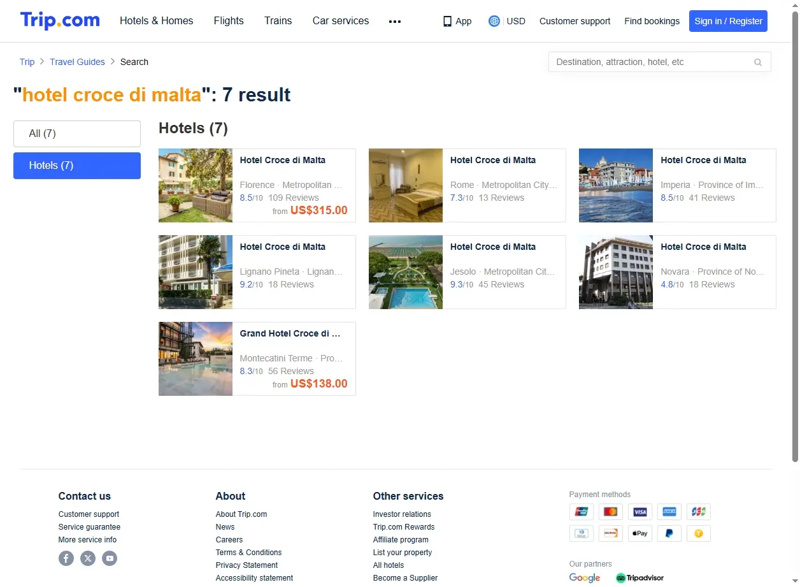Click the 109 Reviews text
Viewport: 800px width, 587px height.
294,198
